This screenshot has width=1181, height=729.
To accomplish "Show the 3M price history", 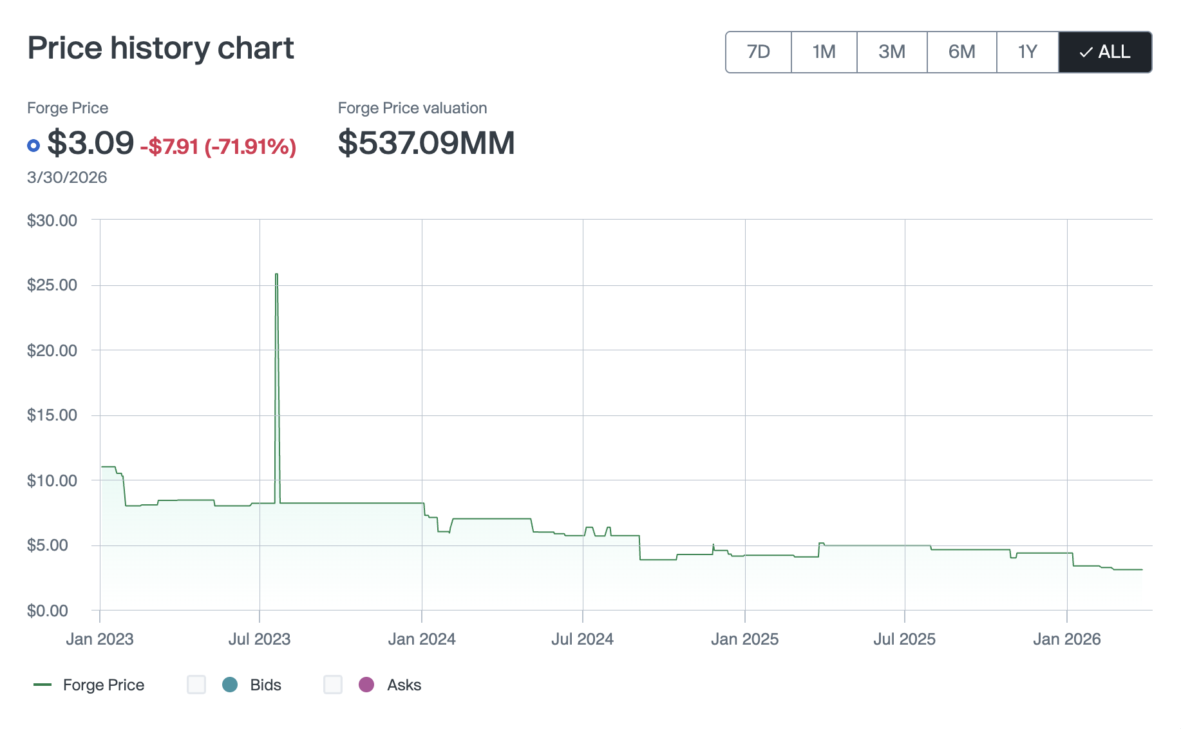I will (x=891, y=52).
